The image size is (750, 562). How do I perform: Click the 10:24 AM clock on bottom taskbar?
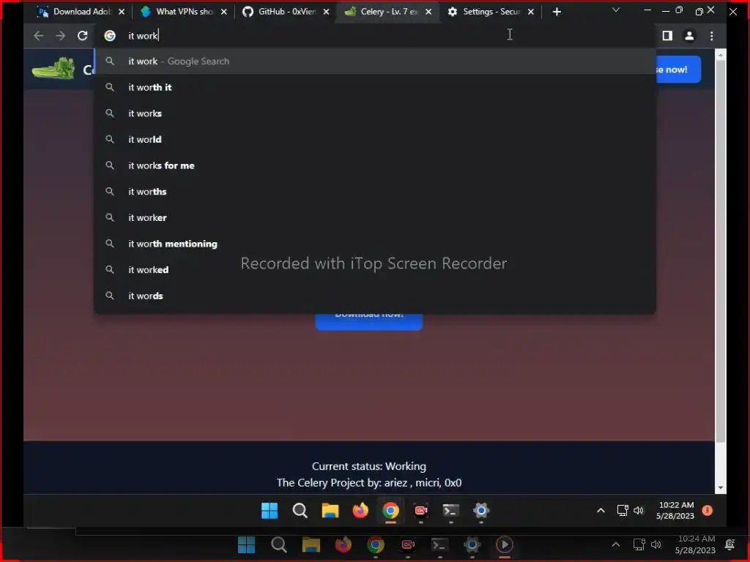[x=696, y=544]
